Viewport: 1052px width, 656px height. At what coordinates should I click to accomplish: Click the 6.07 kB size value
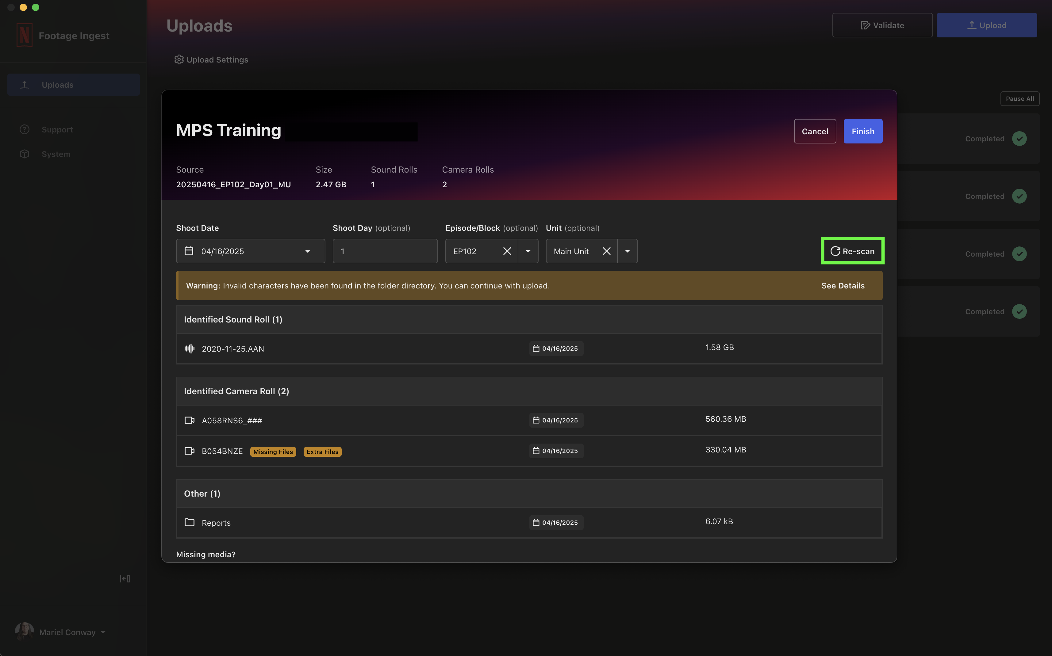point(719,521)
